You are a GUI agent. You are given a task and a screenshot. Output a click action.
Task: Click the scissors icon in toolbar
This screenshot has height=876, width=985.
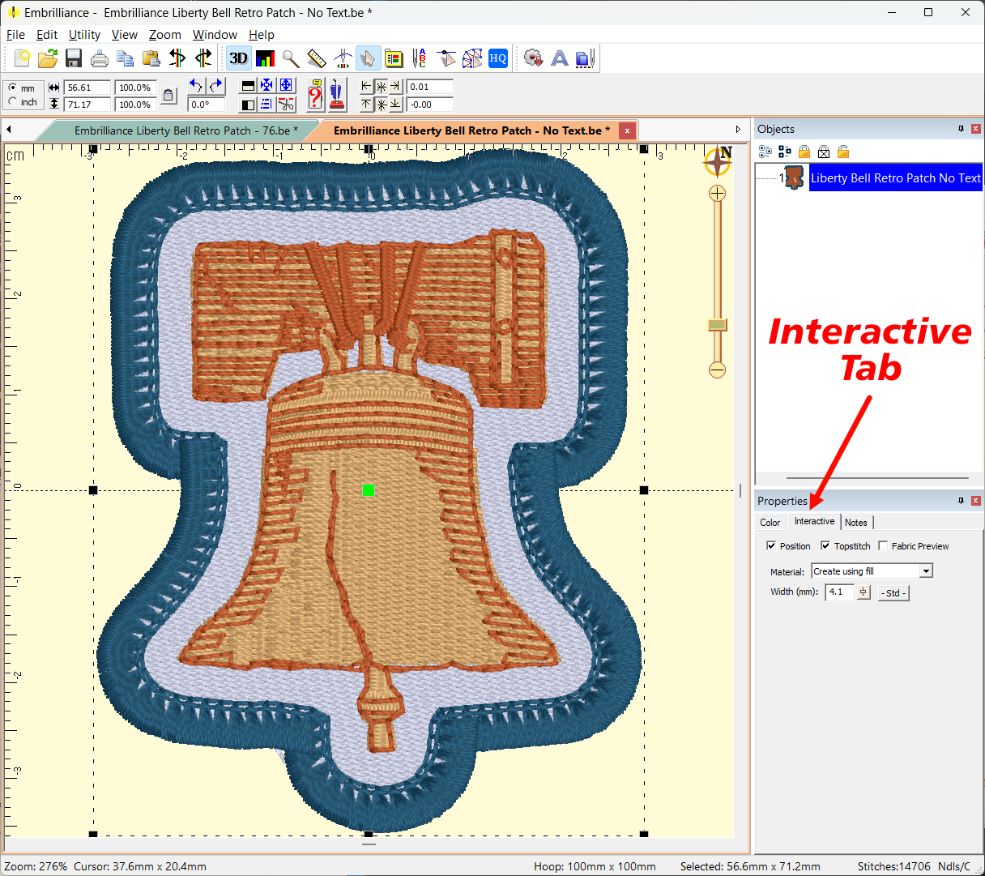point(286,105)
